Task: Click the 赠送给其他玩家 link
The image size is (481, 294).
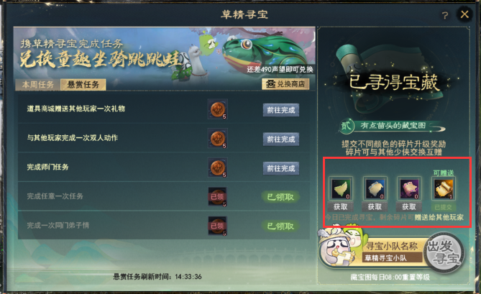Action: [439, 217]
